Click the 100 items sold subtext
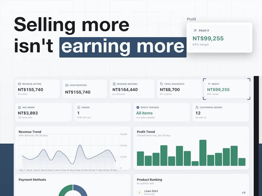The width and height of the screenshot is (262, 196). (25, 118)
